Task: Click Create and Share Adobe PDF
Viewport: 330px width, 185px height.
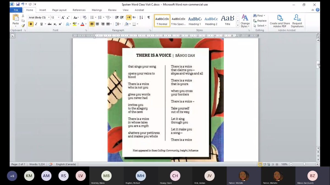Action: (280, 21)
